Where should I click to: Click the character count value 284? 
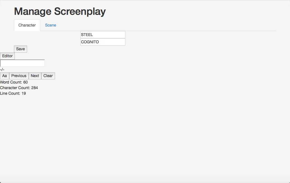(x=35, y=88)
